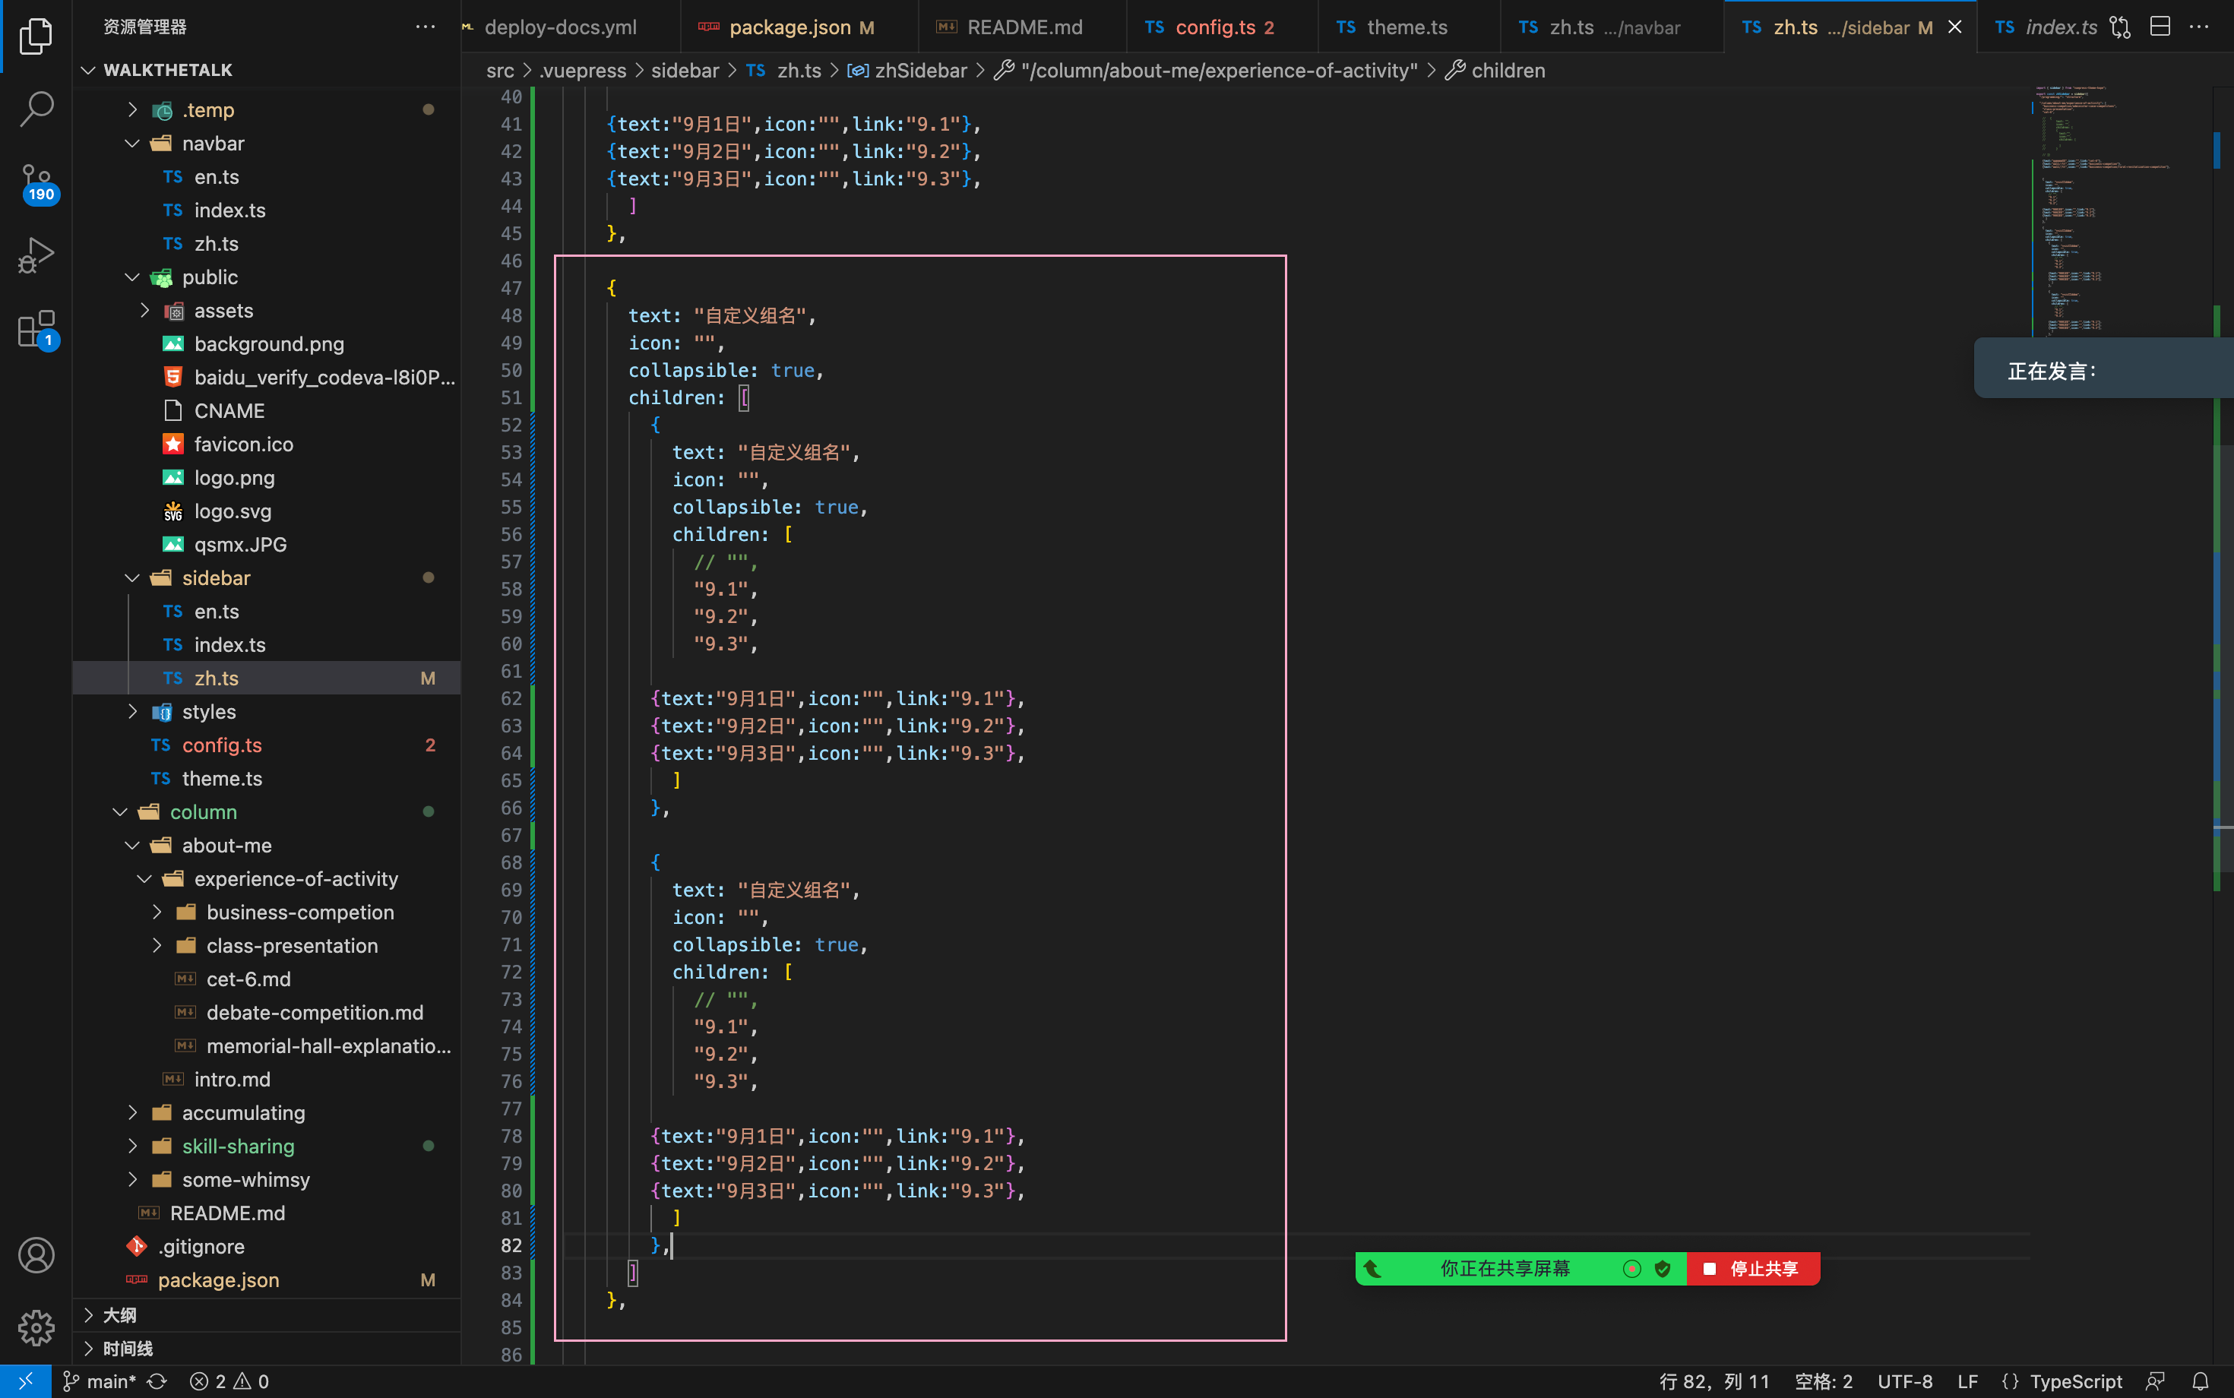Click the green sharing bar arrow icon

coord(1373,1269)
